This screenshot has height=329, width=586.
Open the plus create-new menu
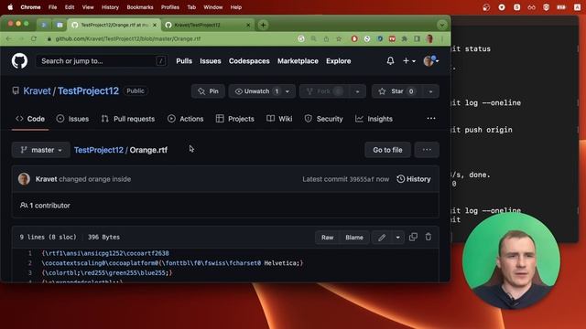pos(409,61)
